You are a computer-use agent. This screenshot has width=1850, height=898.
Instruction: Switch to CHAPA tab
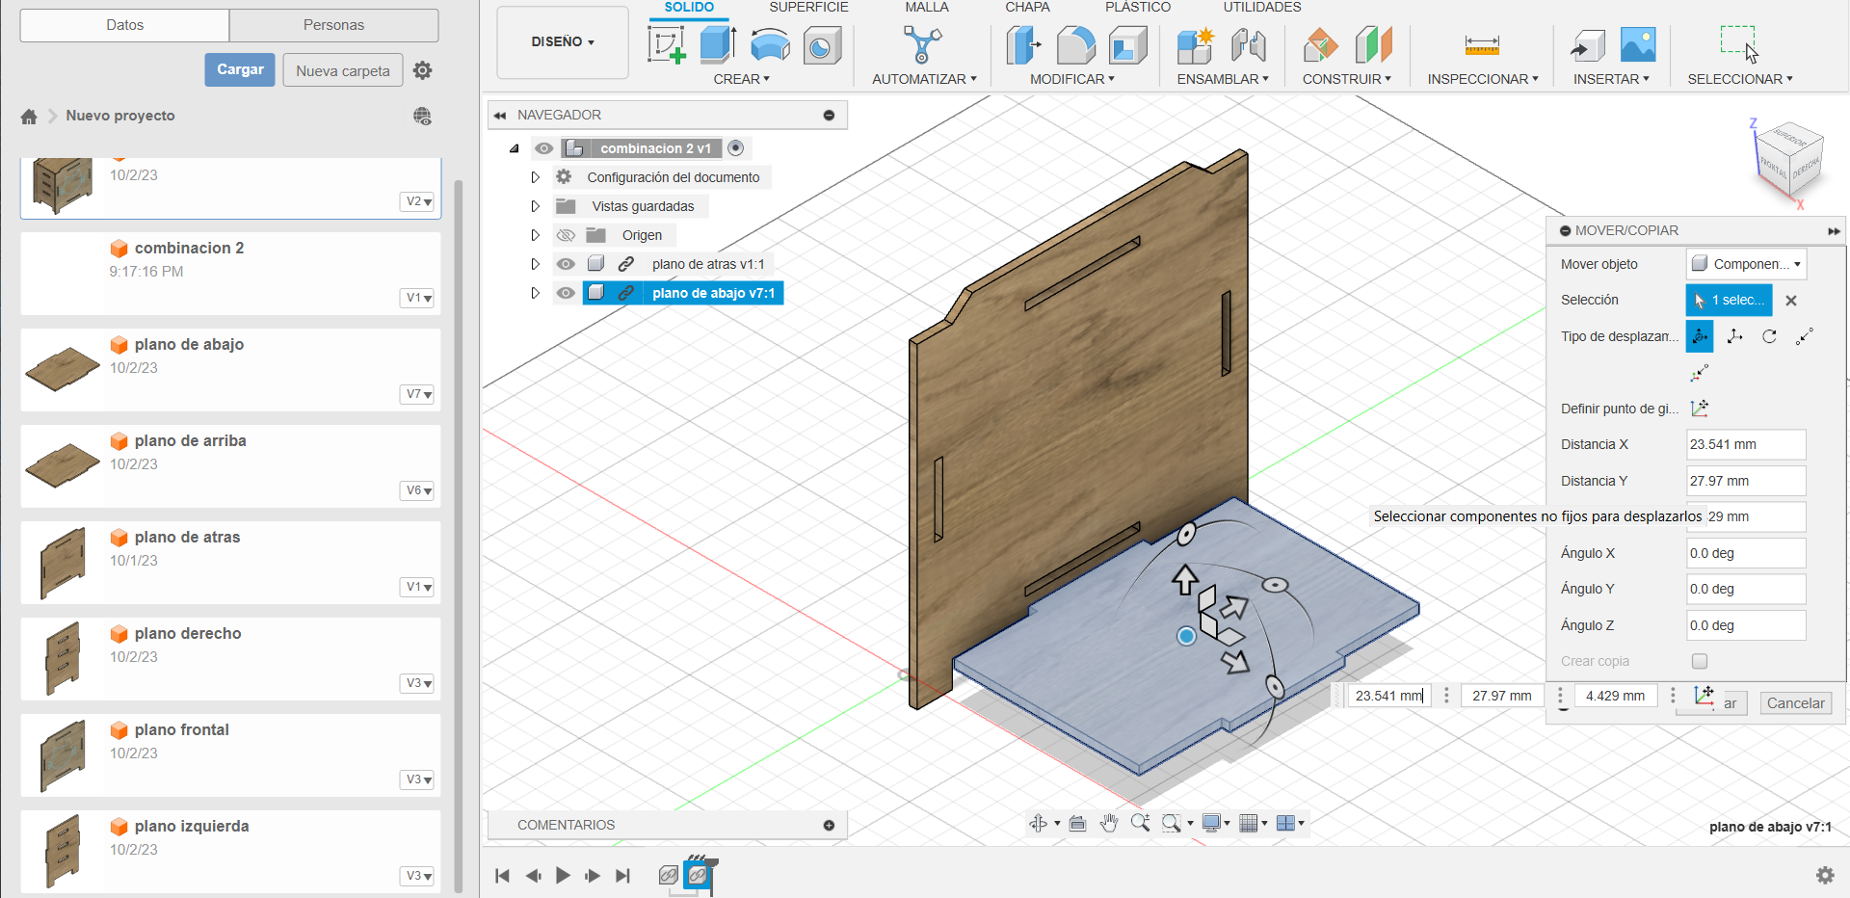[x=1028, y=8]
